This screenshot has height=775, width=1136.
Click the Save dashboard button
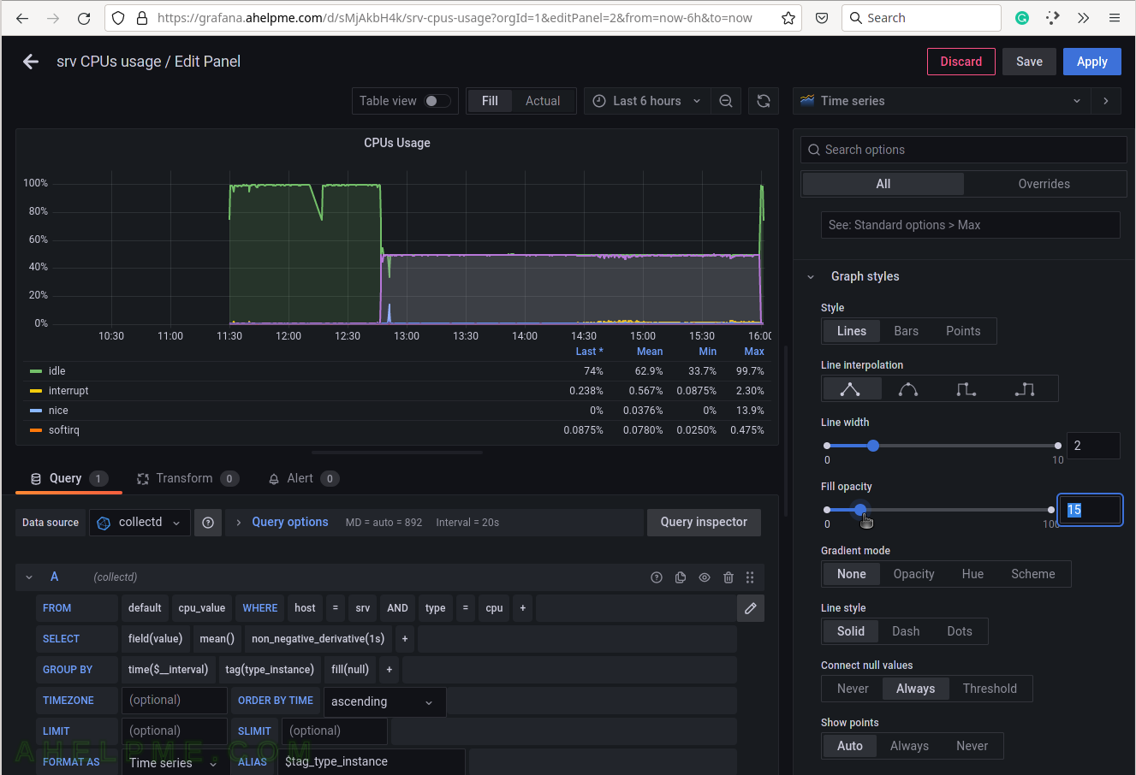[x=1029, y=62]
